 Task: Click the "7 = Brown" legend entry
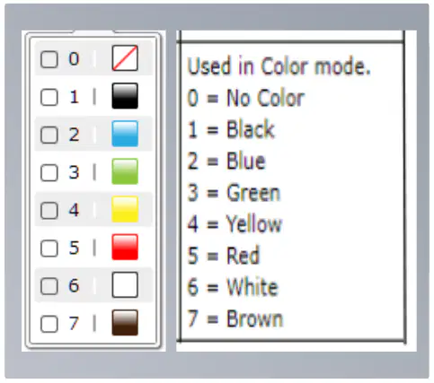click(x=235, y=318)
